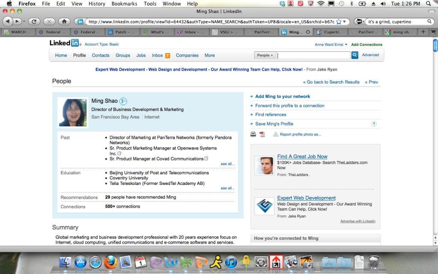Click Forward this profile to a connection
Screen dimensions: 438x274
click(x=290, y=106)
